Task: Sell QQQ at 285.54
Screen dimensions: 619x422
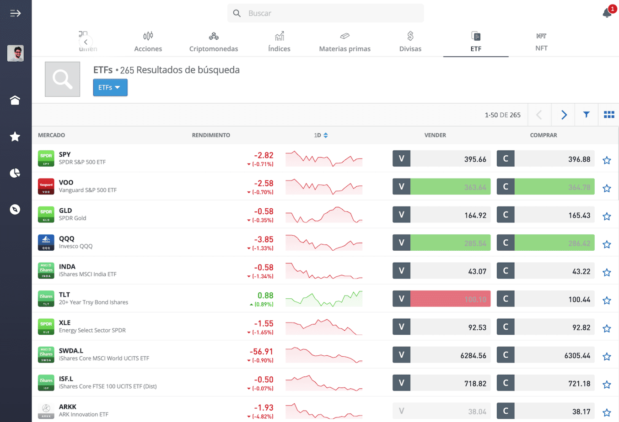Action: click(441, 243)
